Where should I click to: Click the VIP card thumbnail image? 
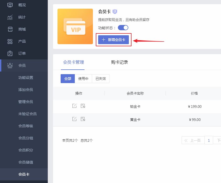click(75, 27)
